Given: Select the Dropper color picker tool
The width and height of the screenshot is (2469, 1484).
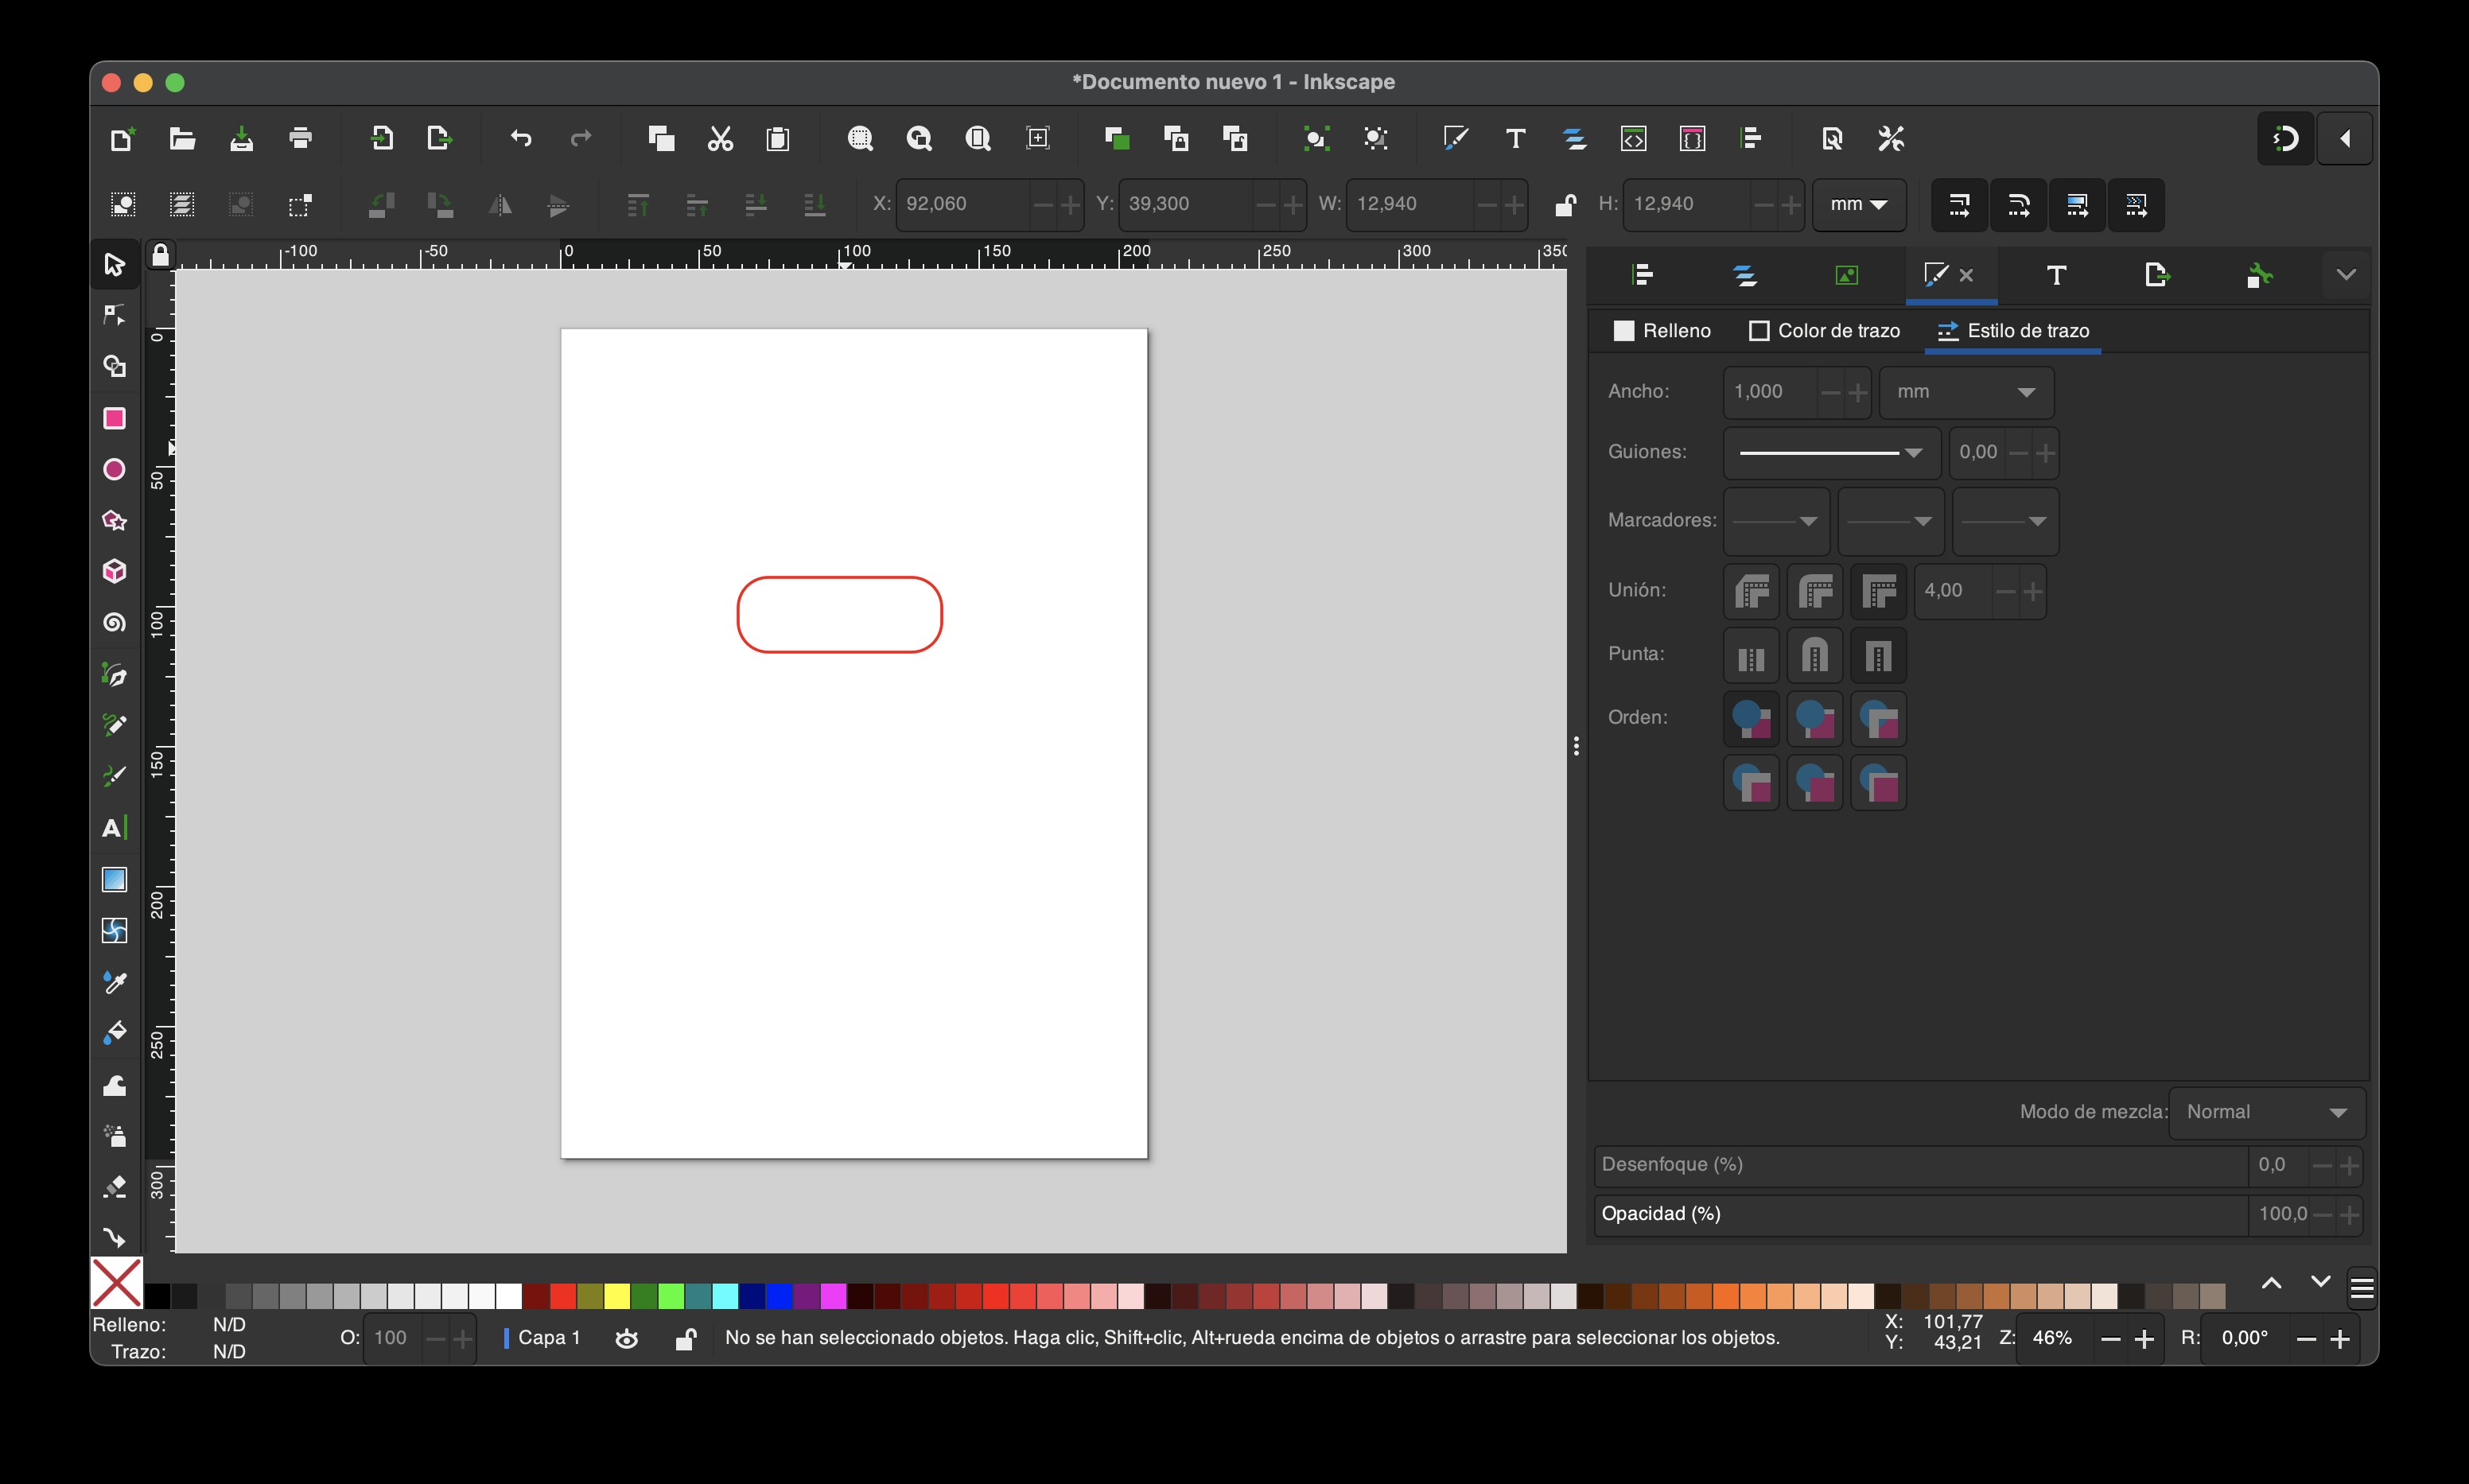Looking at the screenshot, I should [x=114, y=982].
